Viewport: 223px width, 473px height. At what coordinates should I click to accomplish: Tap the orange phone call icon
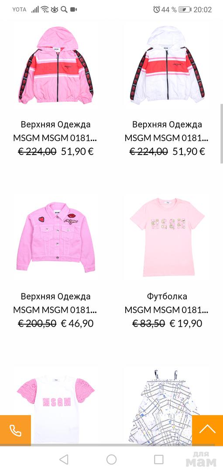coord(15,430)
